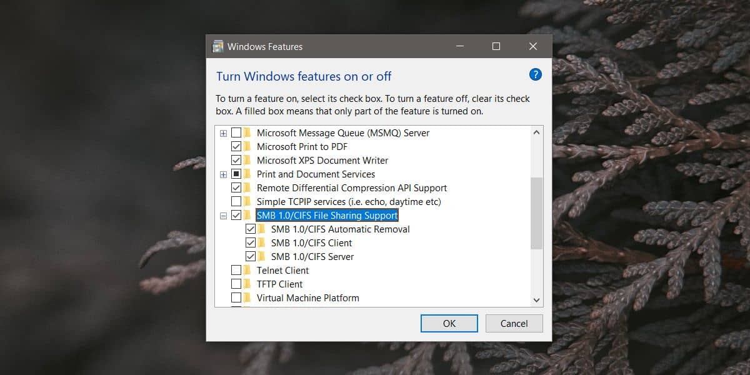Click folder icon beside Microsoft Message Queue Server

pos(248,132)
